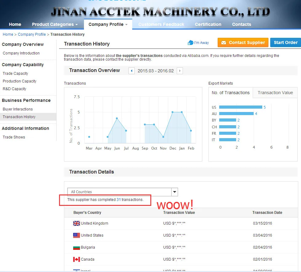Click the Contact Supplier button
This screenshot has width=301, height=272.
(243, 42)
